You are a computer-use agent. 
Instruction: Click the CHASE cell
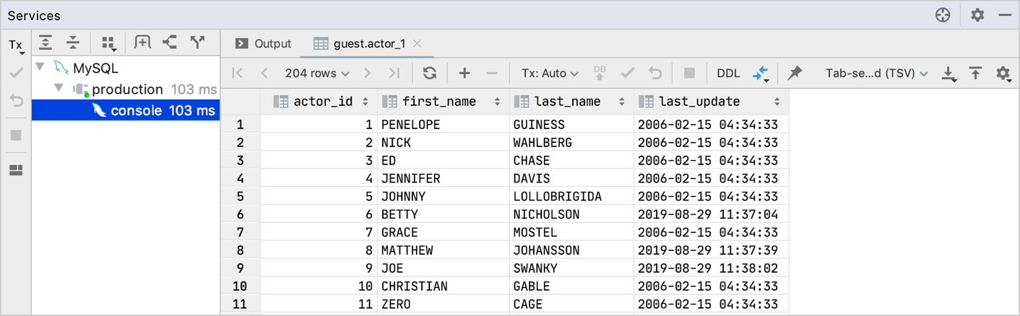571,160
